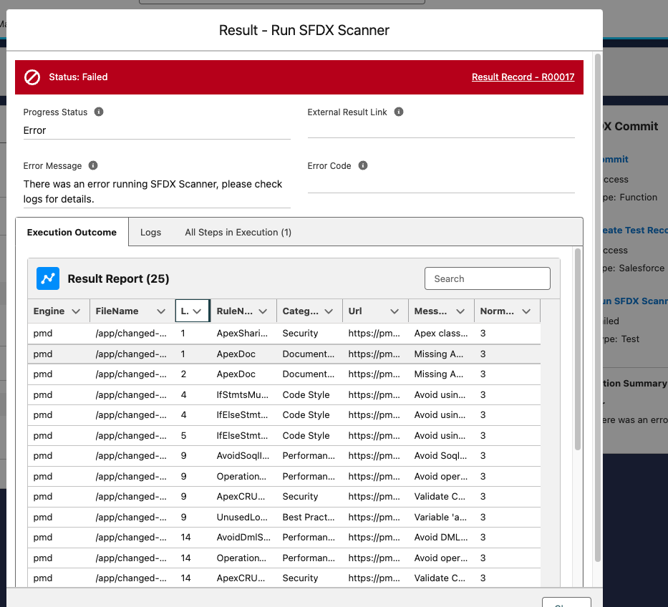Click the Error Code info icon
Viewport: 668px width, 607px height.
[x=363, y=165]
